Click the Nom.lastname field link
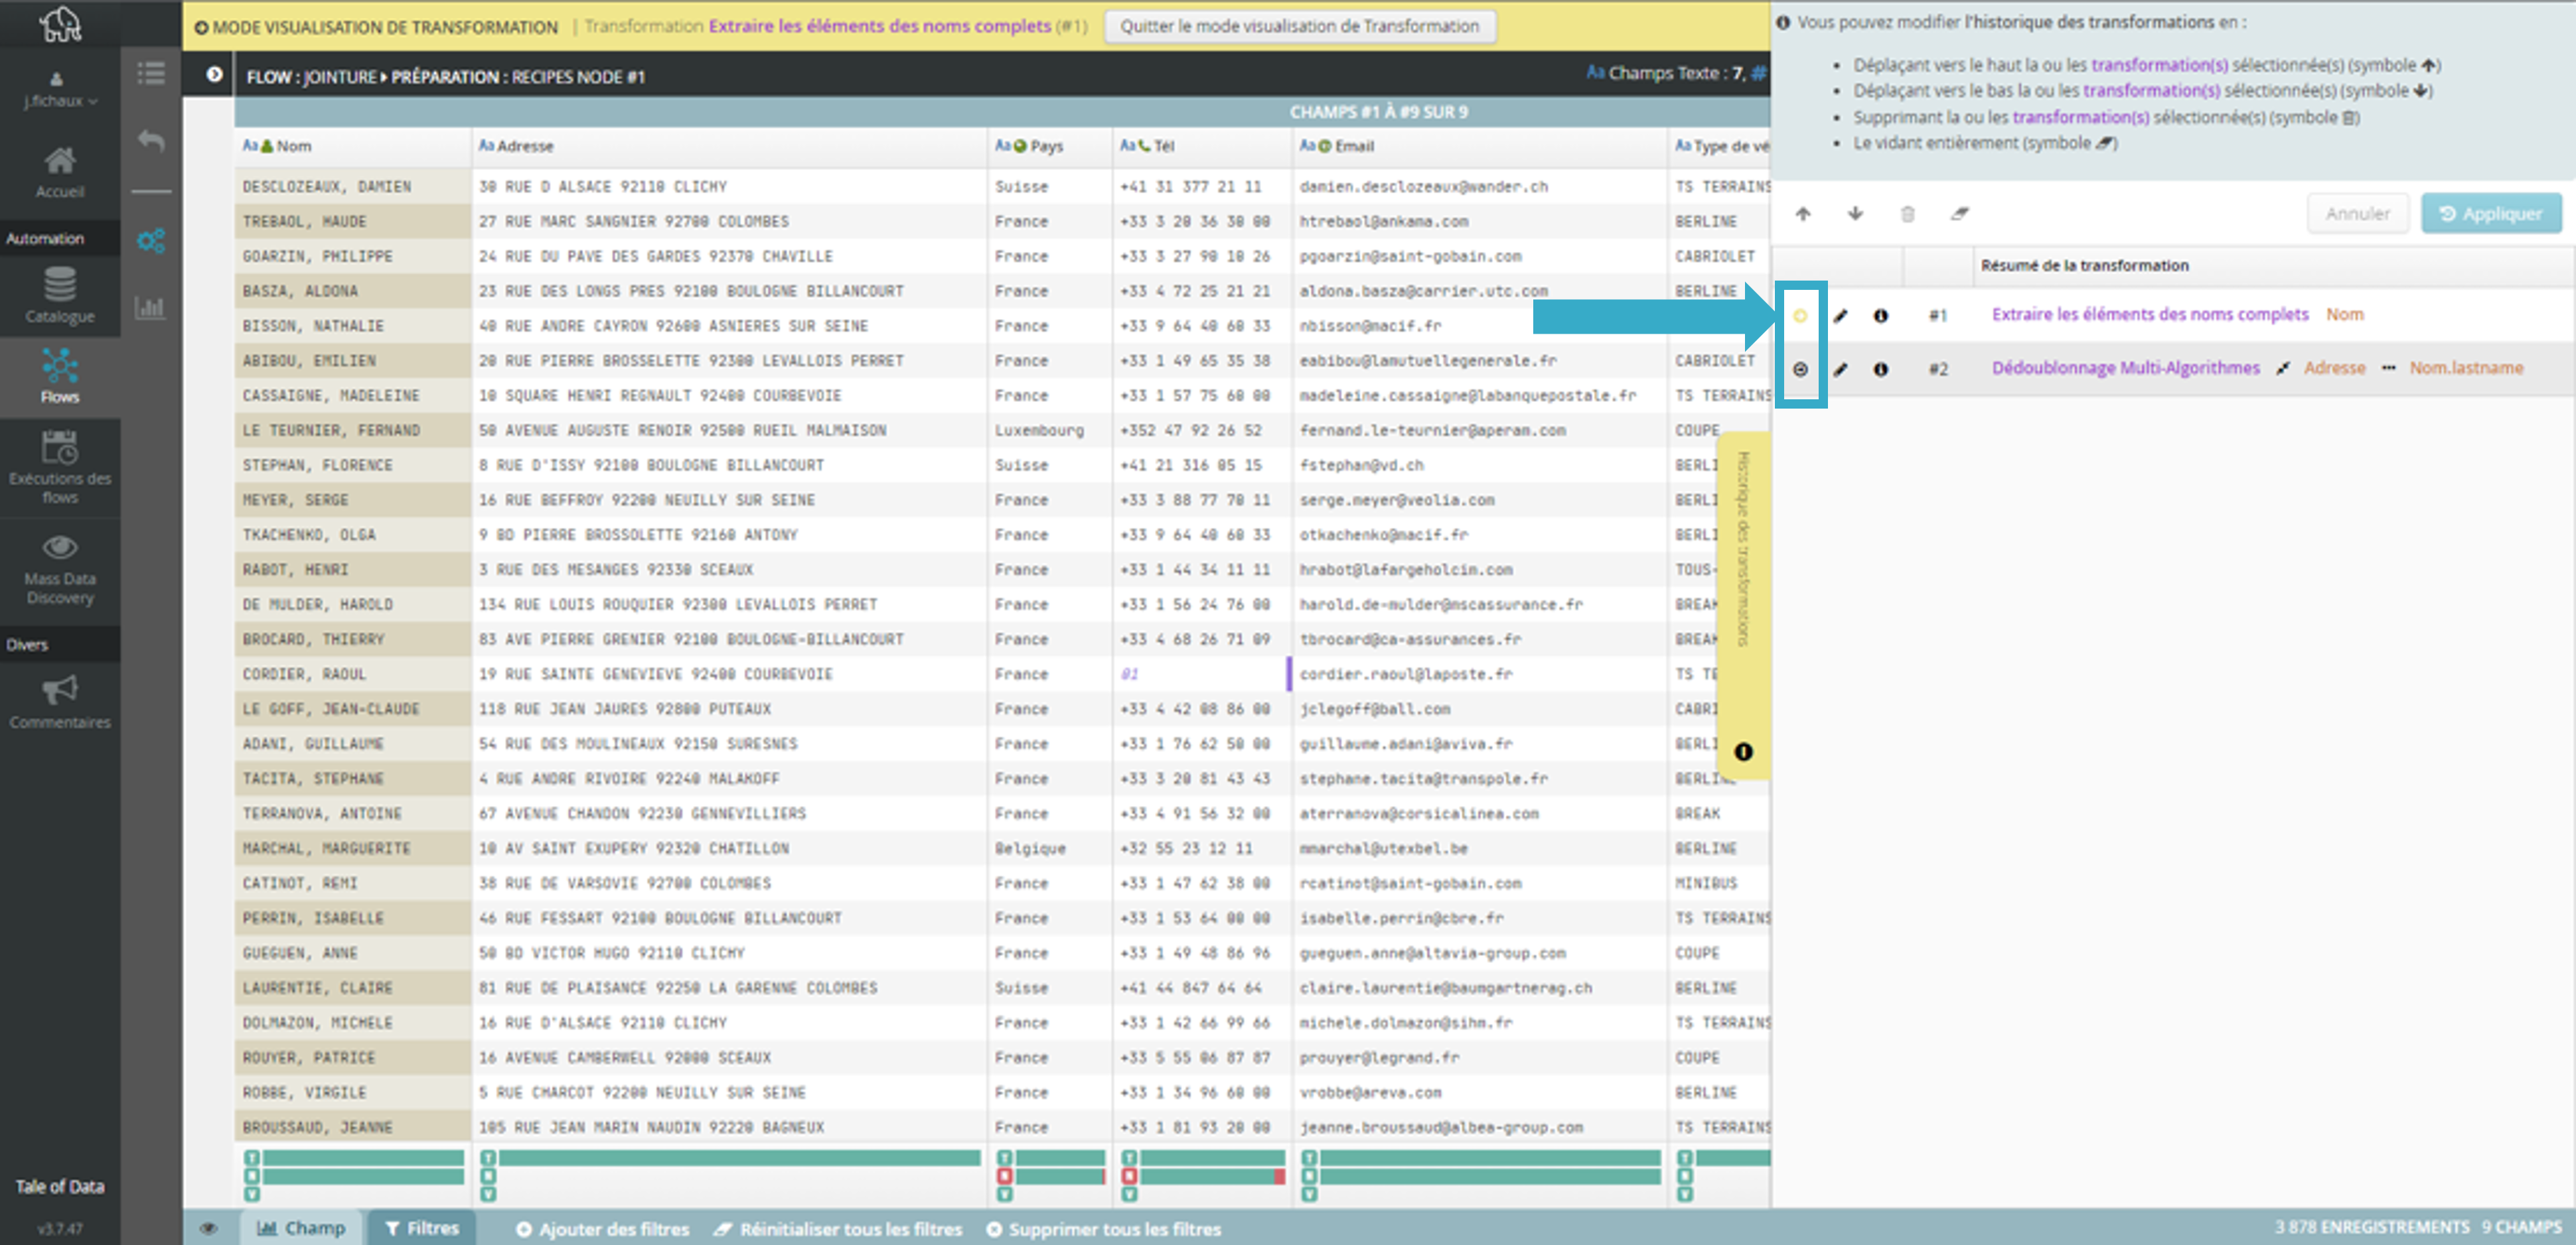Screen dimensions: 2576x1245 pos(2465,369)
